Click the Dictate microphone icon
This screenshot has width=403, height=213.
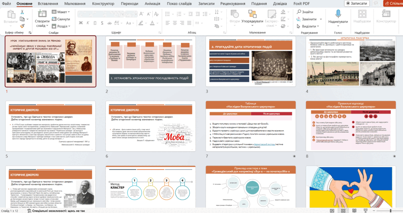coord(338,14)
